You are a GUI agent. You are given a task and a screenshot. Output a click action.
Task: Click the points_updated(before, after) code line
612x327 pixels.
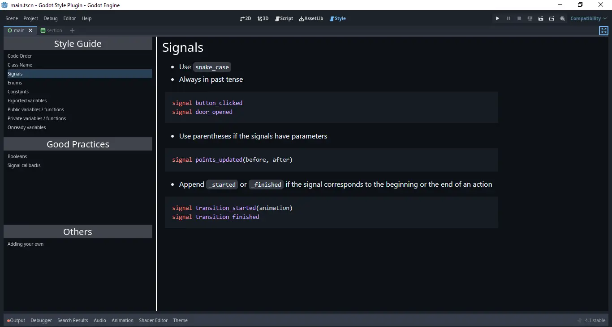[x=232, y=159]
